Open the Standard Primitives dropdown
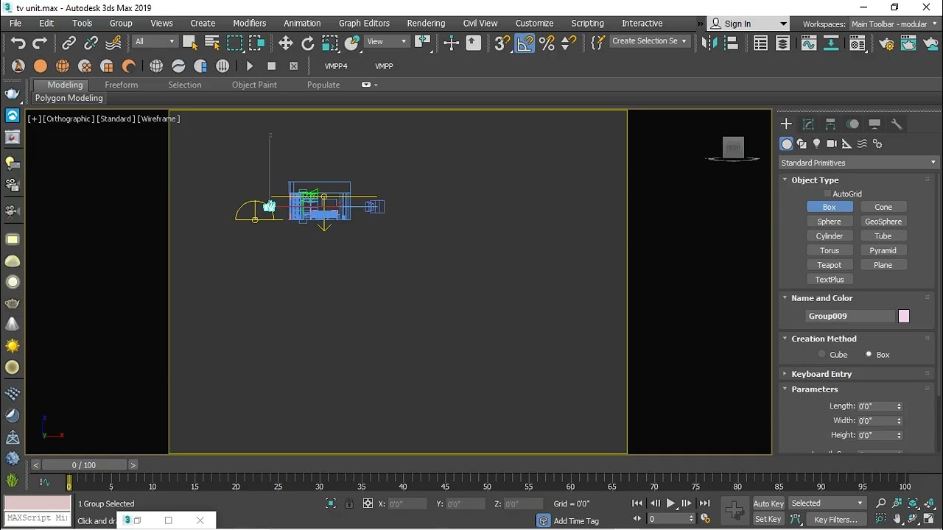The height and width of the screenshot is (530, 943). pos(858,163)
